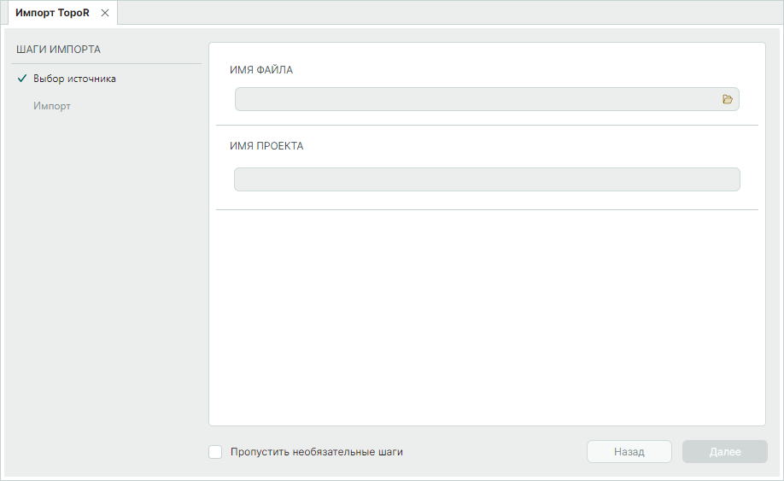The width and height of the screenshot is (784, 481).
Task: Switch to the Импорт TopoR tab
Action: [x=52, y=13]
